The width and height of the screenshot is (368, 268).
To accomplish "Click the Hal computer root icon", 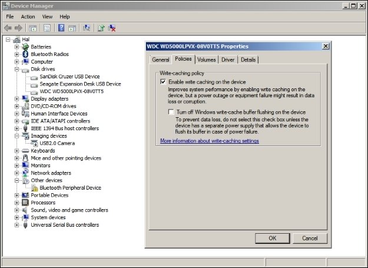I will pos(16,39).
